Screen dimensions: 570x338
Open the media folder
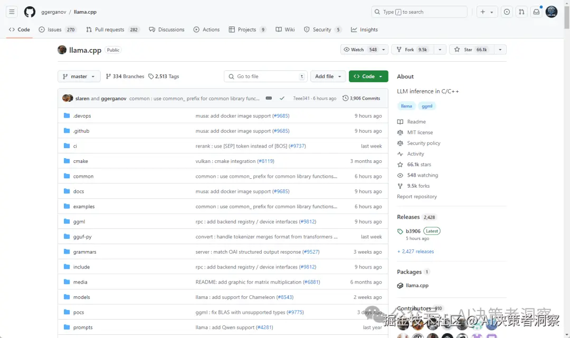tap(80, 282)
